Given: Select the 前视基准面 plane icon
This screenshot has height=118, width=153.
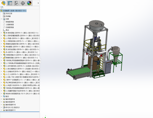Looking at the screenshot, I should [x=4, y=22].
